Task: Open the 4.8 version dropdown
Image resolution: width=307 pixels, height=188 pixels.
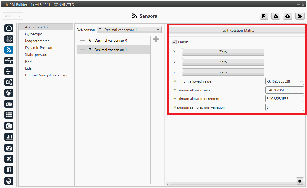Action: [13, 16]
